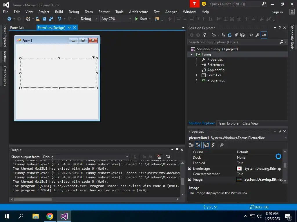Open the pictureBox1 smart tag arrow
Screen dimensions: 297x222
(93, 58)
